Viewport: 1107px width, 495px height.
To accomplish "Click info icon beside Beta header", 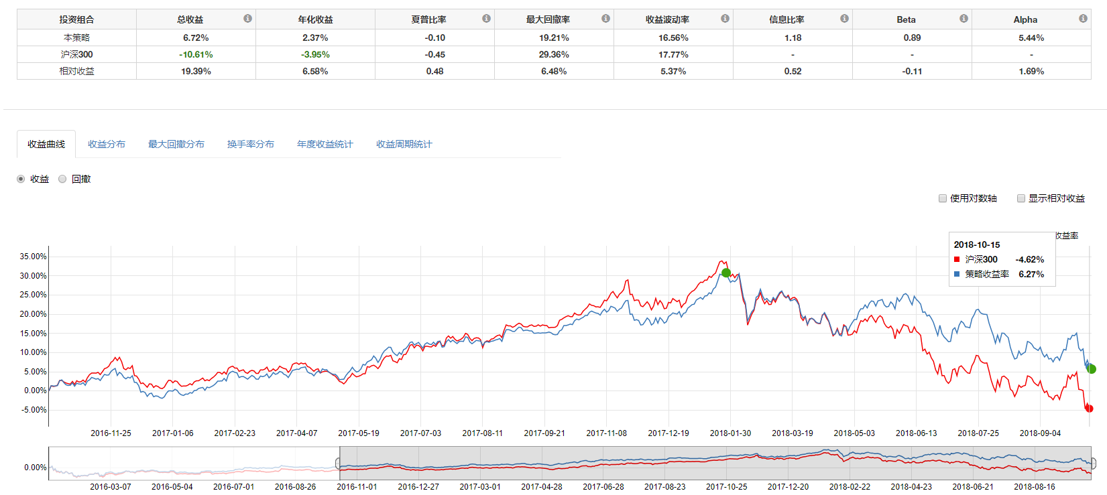I will coord(964,19).
